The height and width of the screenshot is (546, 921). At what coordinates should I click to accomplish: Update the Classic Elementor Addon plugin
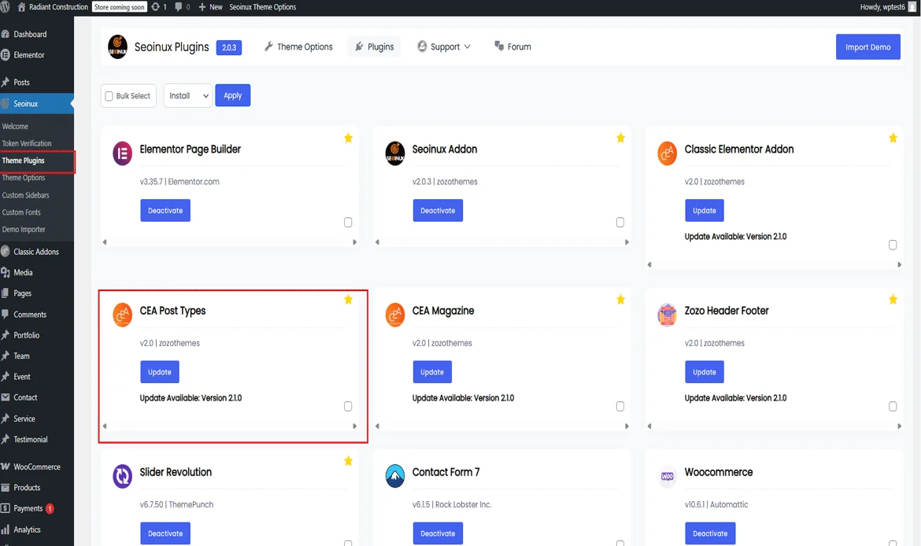click(705, 210)
